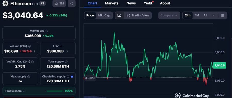Select the 24h time range
The height and width of the screenshot is (98, 232).
(188, 15)
